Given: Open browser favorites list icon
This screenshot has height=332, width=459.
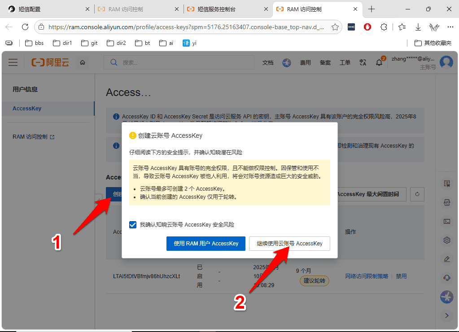Looking at the screenshot, I should [402, 27].
